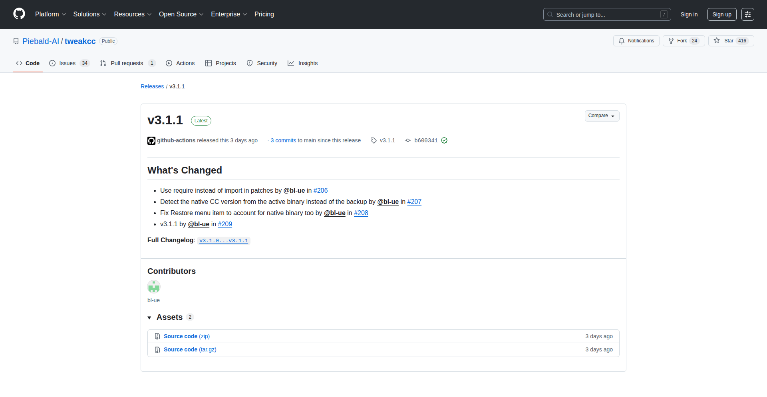Image resolution: width=767 pixels, height=397 pixels.
Task: Click the GitHub logo icon
Action: tap(19, 14)
